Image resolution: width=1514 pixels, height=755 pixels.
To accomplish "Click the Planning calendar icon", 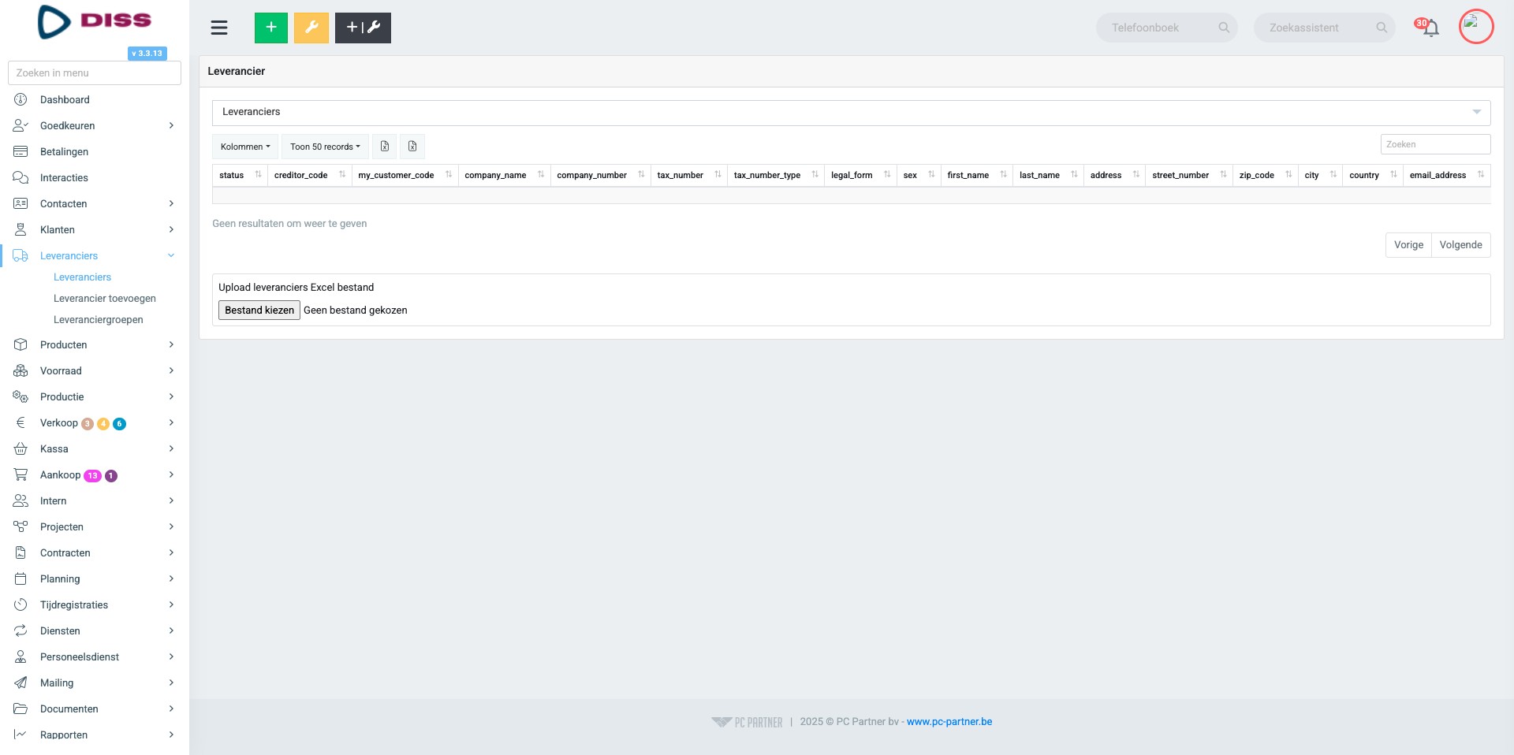I will click(x=21, y=578).
